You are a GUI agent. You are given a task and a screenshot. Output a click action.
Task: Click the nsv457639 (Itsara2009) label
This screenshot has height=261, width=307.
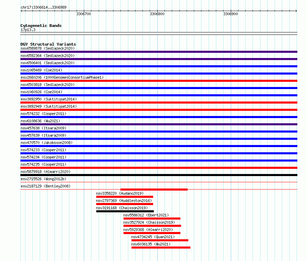click(x=43, y=135)
